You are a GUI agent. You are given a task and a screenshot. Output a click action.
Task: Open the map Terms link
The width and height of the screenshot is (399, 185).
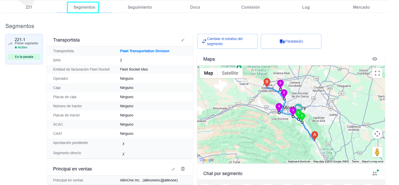click(x=355, y=162)
